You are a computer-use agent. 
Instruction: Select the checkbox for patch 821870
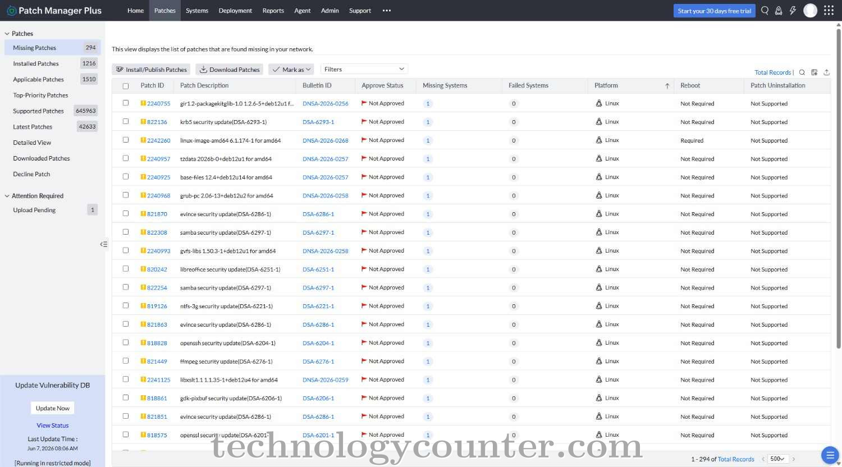(x=126, y=214)
